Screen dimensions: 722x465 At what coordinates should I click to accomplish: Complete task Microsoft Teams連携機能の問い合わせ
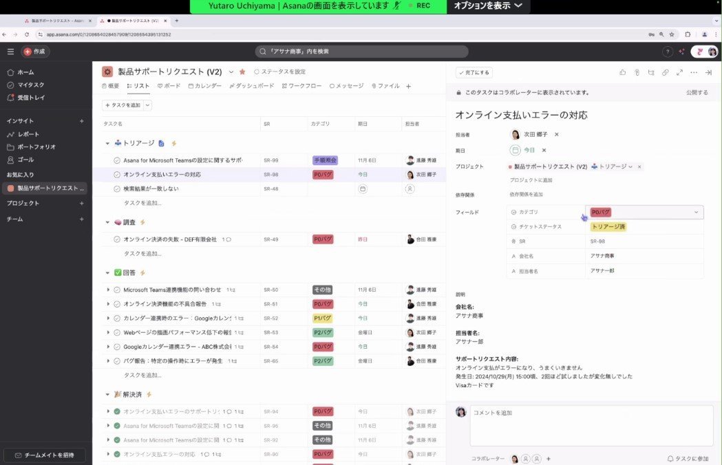117,290
